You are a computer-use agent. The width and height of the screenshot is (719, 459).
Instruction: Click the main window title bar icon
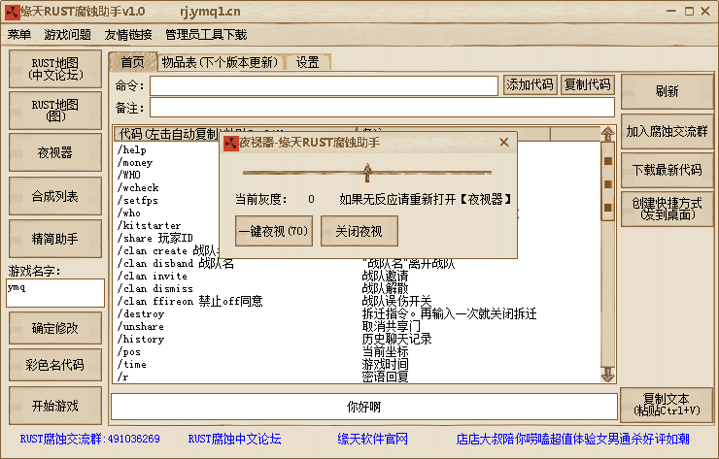(x=13, y=12)
